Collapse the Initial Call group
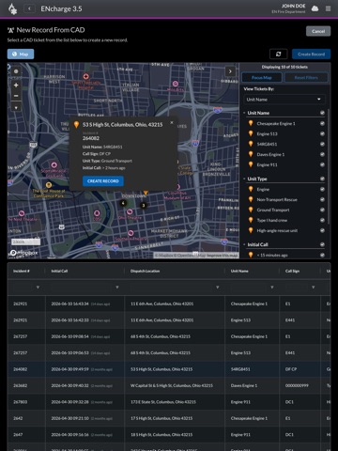Image resolution: width=338 pixels, height=451 pixels. 244,244
